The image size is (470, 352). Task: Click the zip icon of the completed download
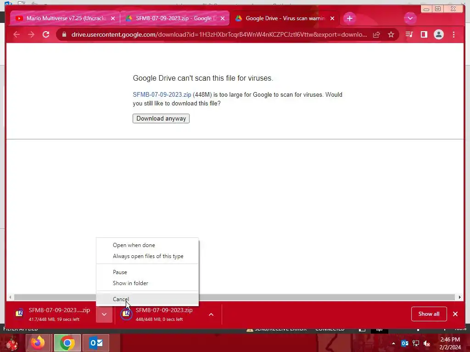(x=126, y=313)
